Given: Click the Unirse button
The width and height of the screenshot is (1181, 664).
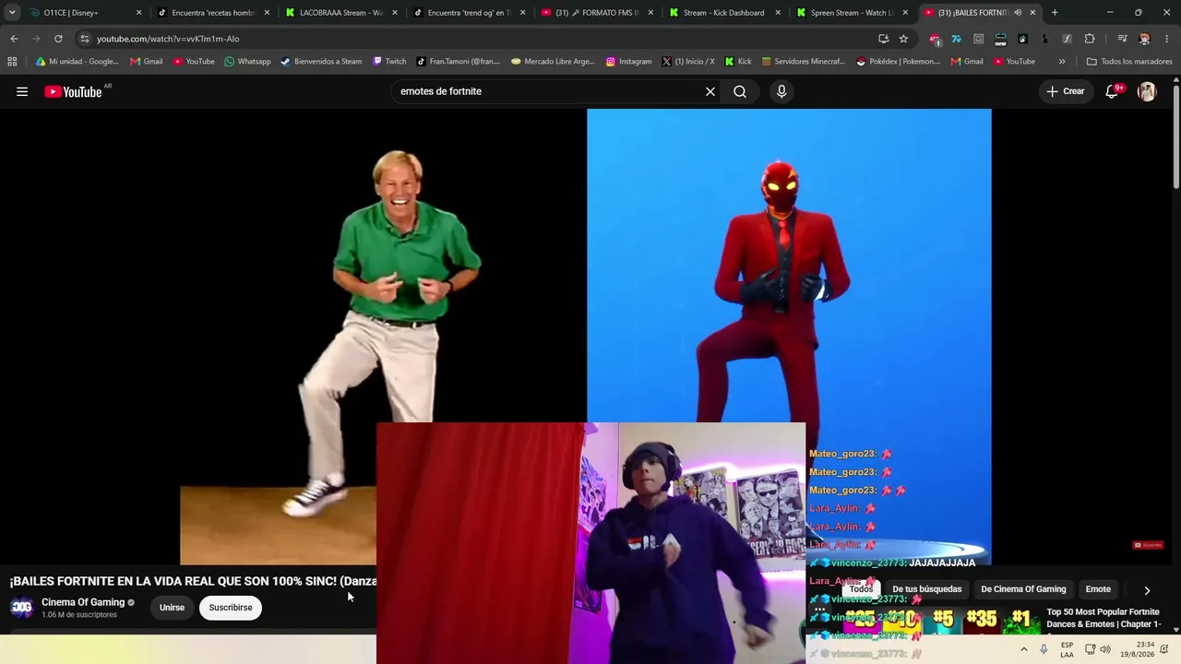Looking at the screenshot, I should pyautogui.click(x=172, y=608).
